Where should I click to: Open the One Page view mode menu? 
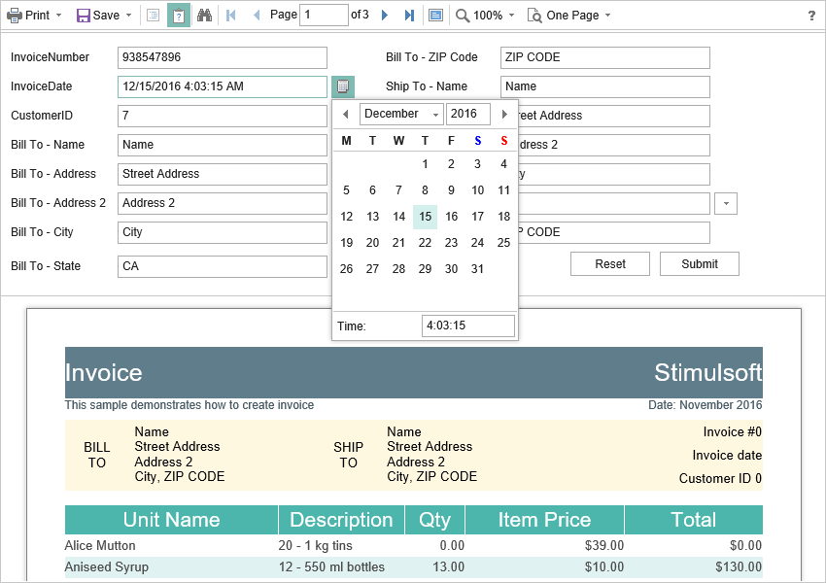pos(568,16)
